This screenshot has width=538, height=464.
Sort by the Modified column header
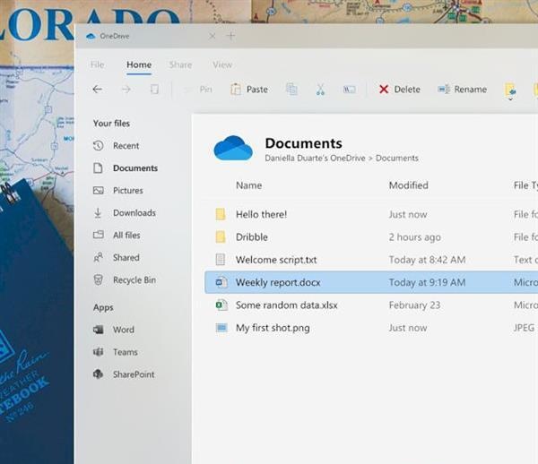coord(409,185)
